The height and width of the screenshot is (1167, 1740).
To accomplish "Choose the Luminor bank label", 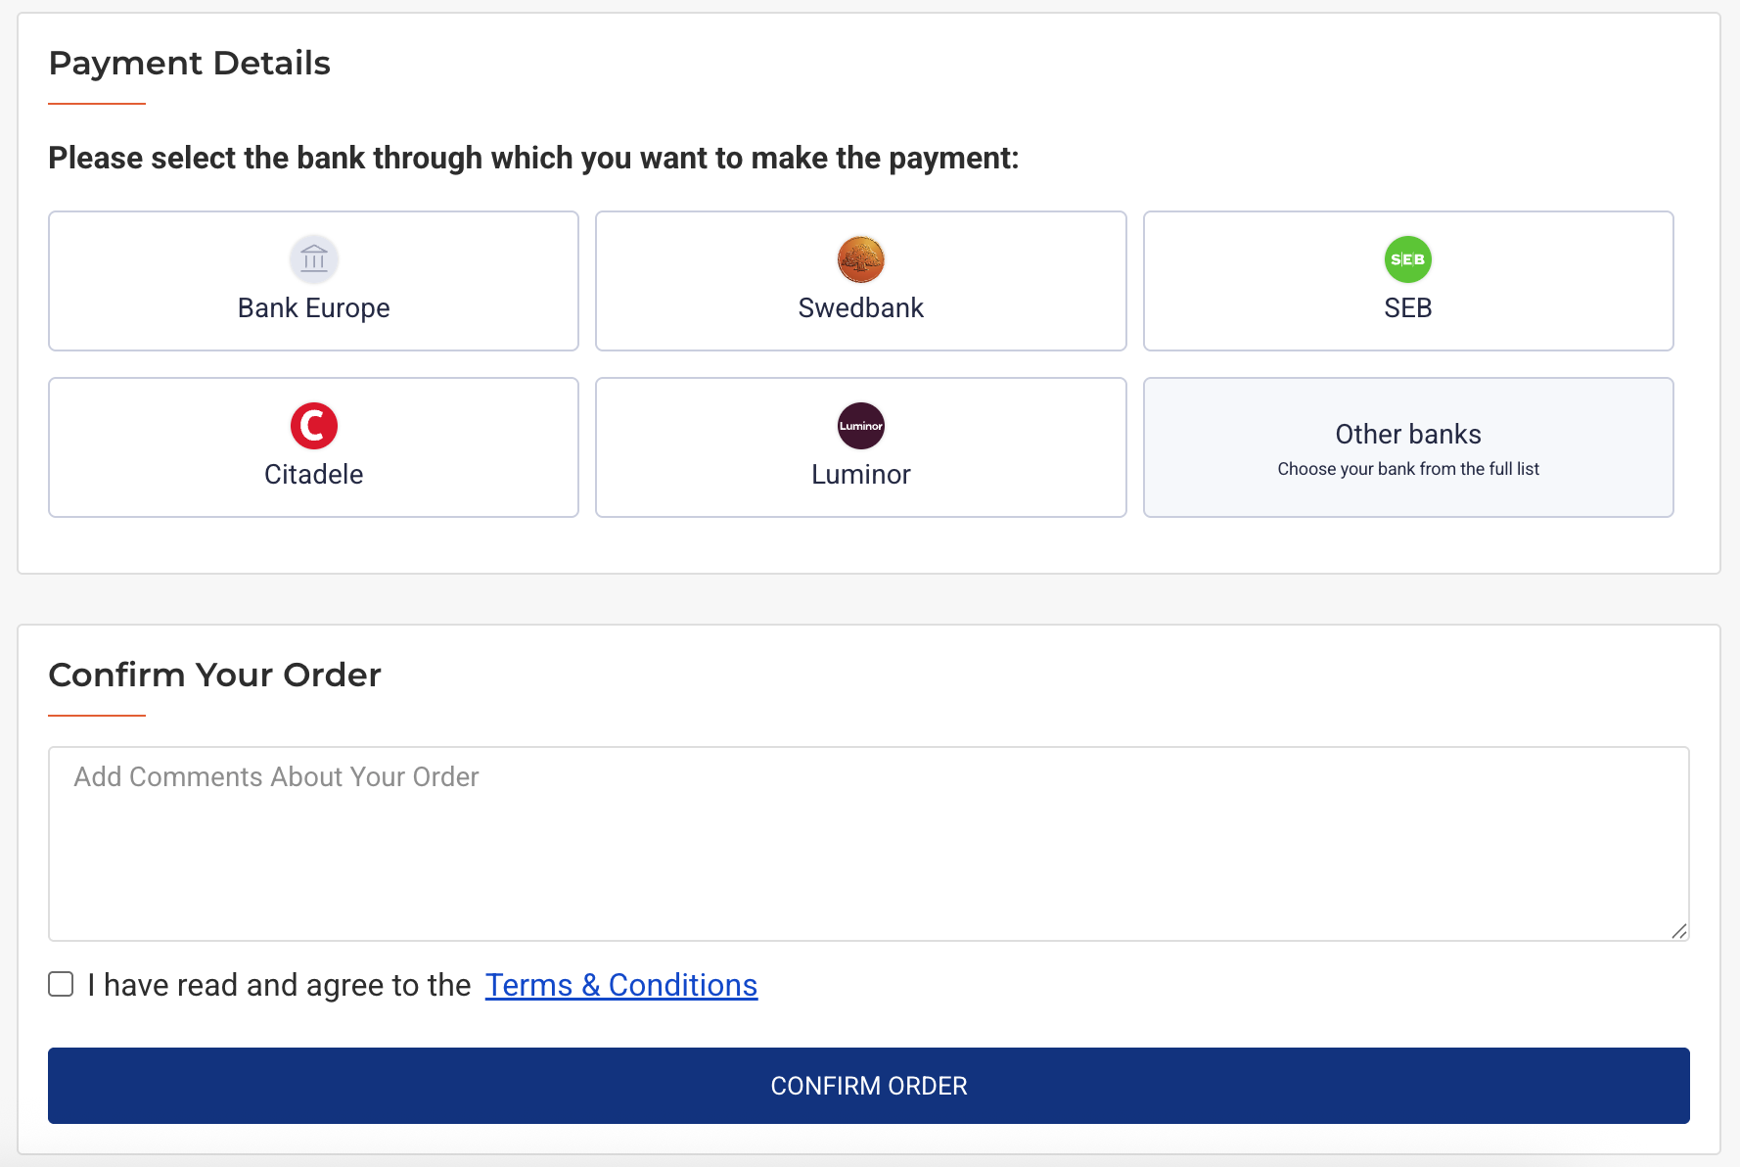I will coord(861,475).
